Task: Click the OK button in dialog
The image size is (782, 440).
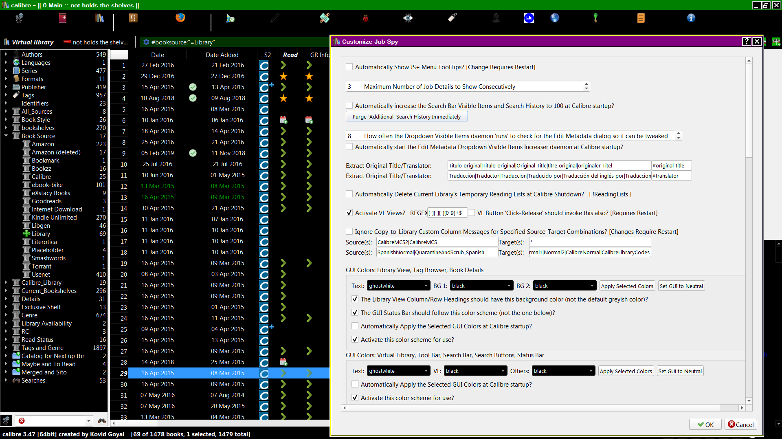Action: (x=705, y=425)
